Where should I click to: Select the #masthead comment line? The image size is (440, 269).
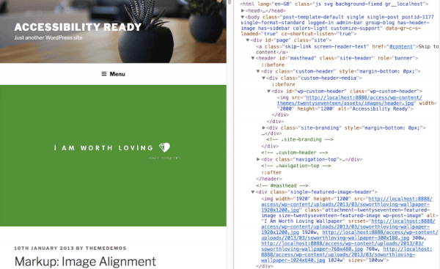point(282,185)
